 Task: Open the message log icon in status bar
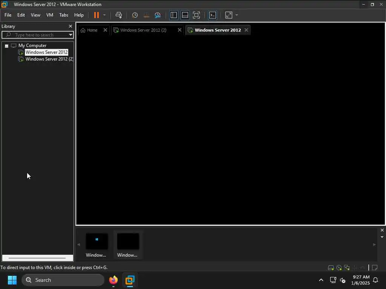click(375, 268)
